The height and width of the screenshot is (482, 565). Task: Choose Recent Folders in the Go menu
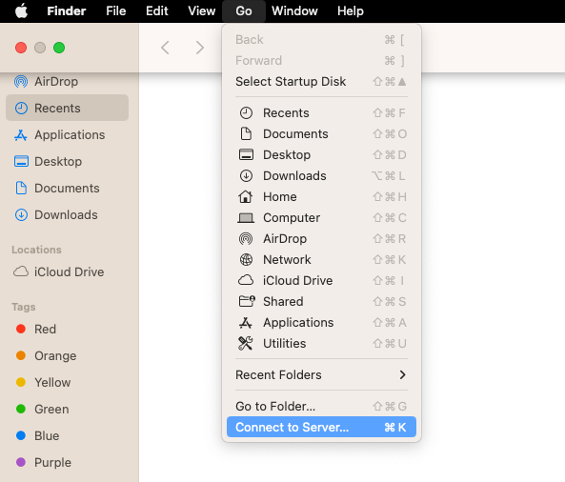tap(321, 375)
